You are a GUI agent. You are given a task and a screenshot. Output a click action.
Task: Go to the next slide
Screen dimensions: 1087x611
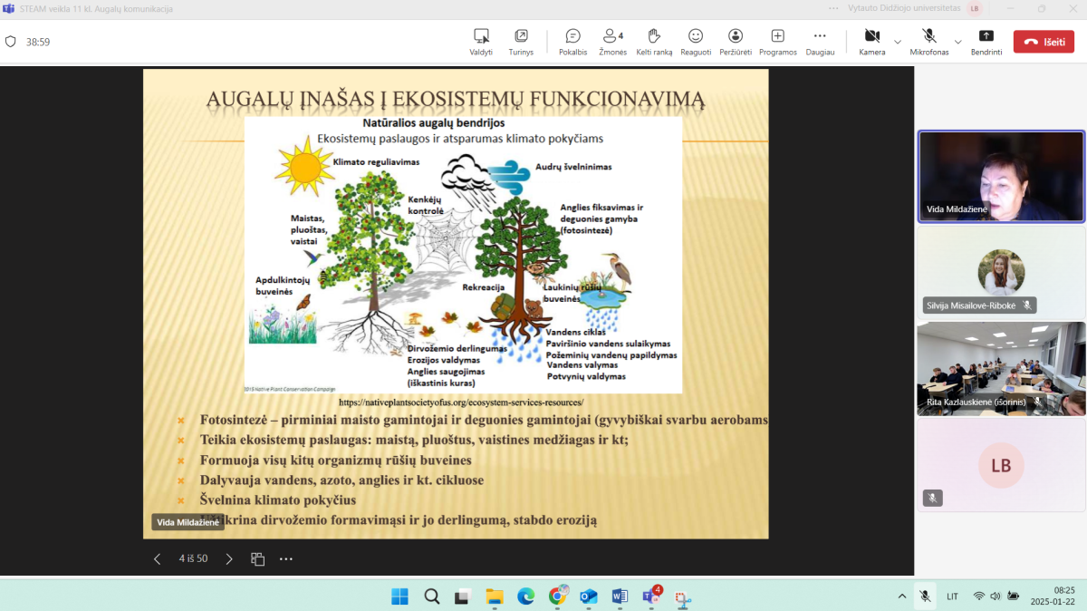[229, 558]
